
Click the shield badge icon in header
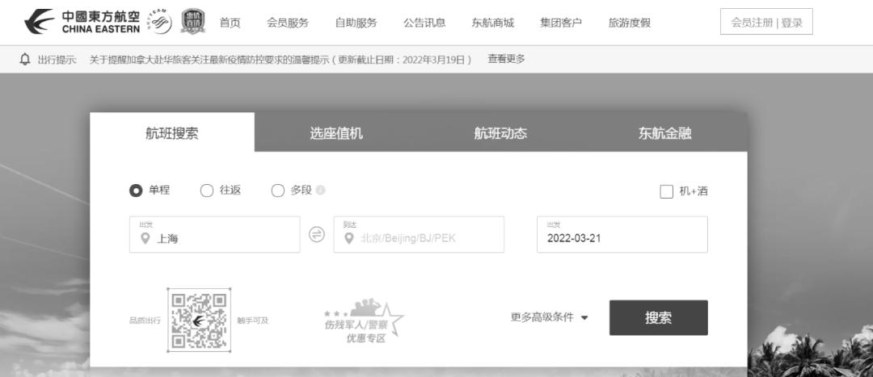click(193, 22)
